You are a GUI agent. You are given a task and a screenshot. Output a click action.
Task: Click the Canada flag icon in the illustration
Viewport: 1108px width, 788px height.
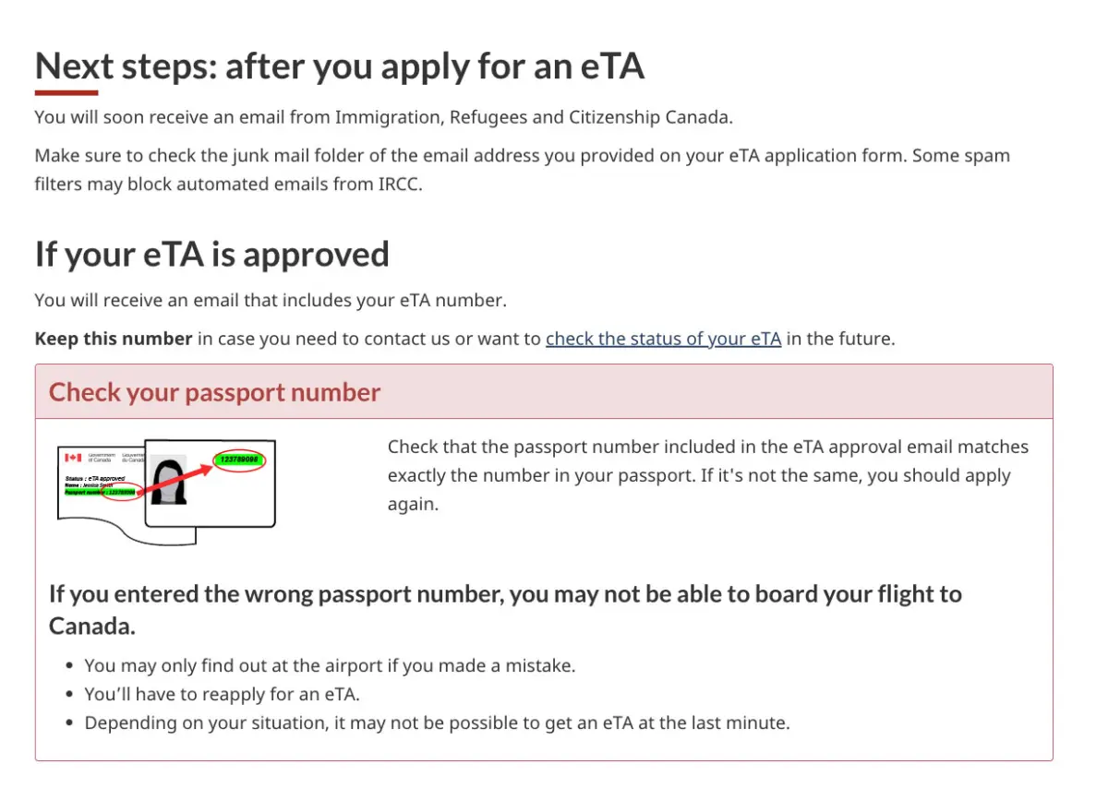pos(73,458)
